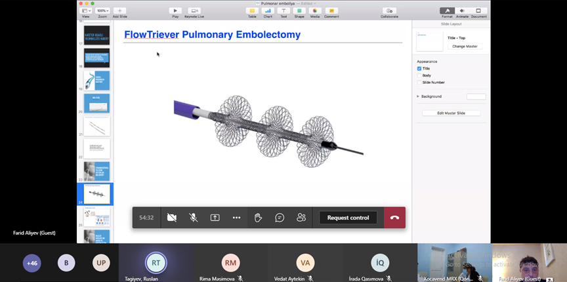This screenshot has width=567, height=282.
Task: Switch to the Document inspector tab
Action: pyautogui.click(x=478, y=11)
